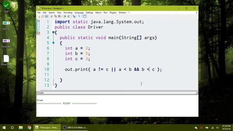Select the vertical Driver.java document tab
Image resolution: width=233 pixels, height=131 pixels.
click(39, 27)
